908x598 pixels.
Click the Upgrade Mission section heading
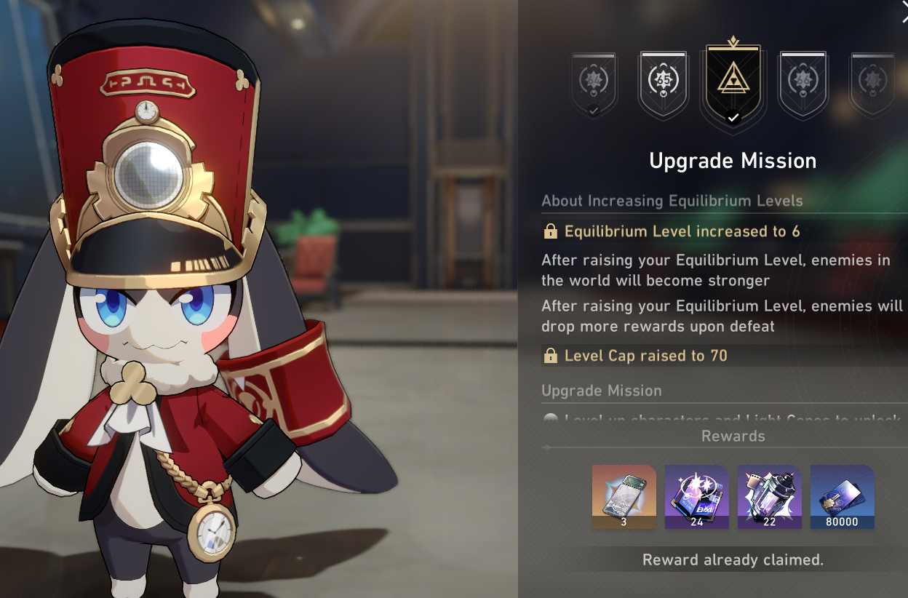pyautogui.click(x=602, y=391)
